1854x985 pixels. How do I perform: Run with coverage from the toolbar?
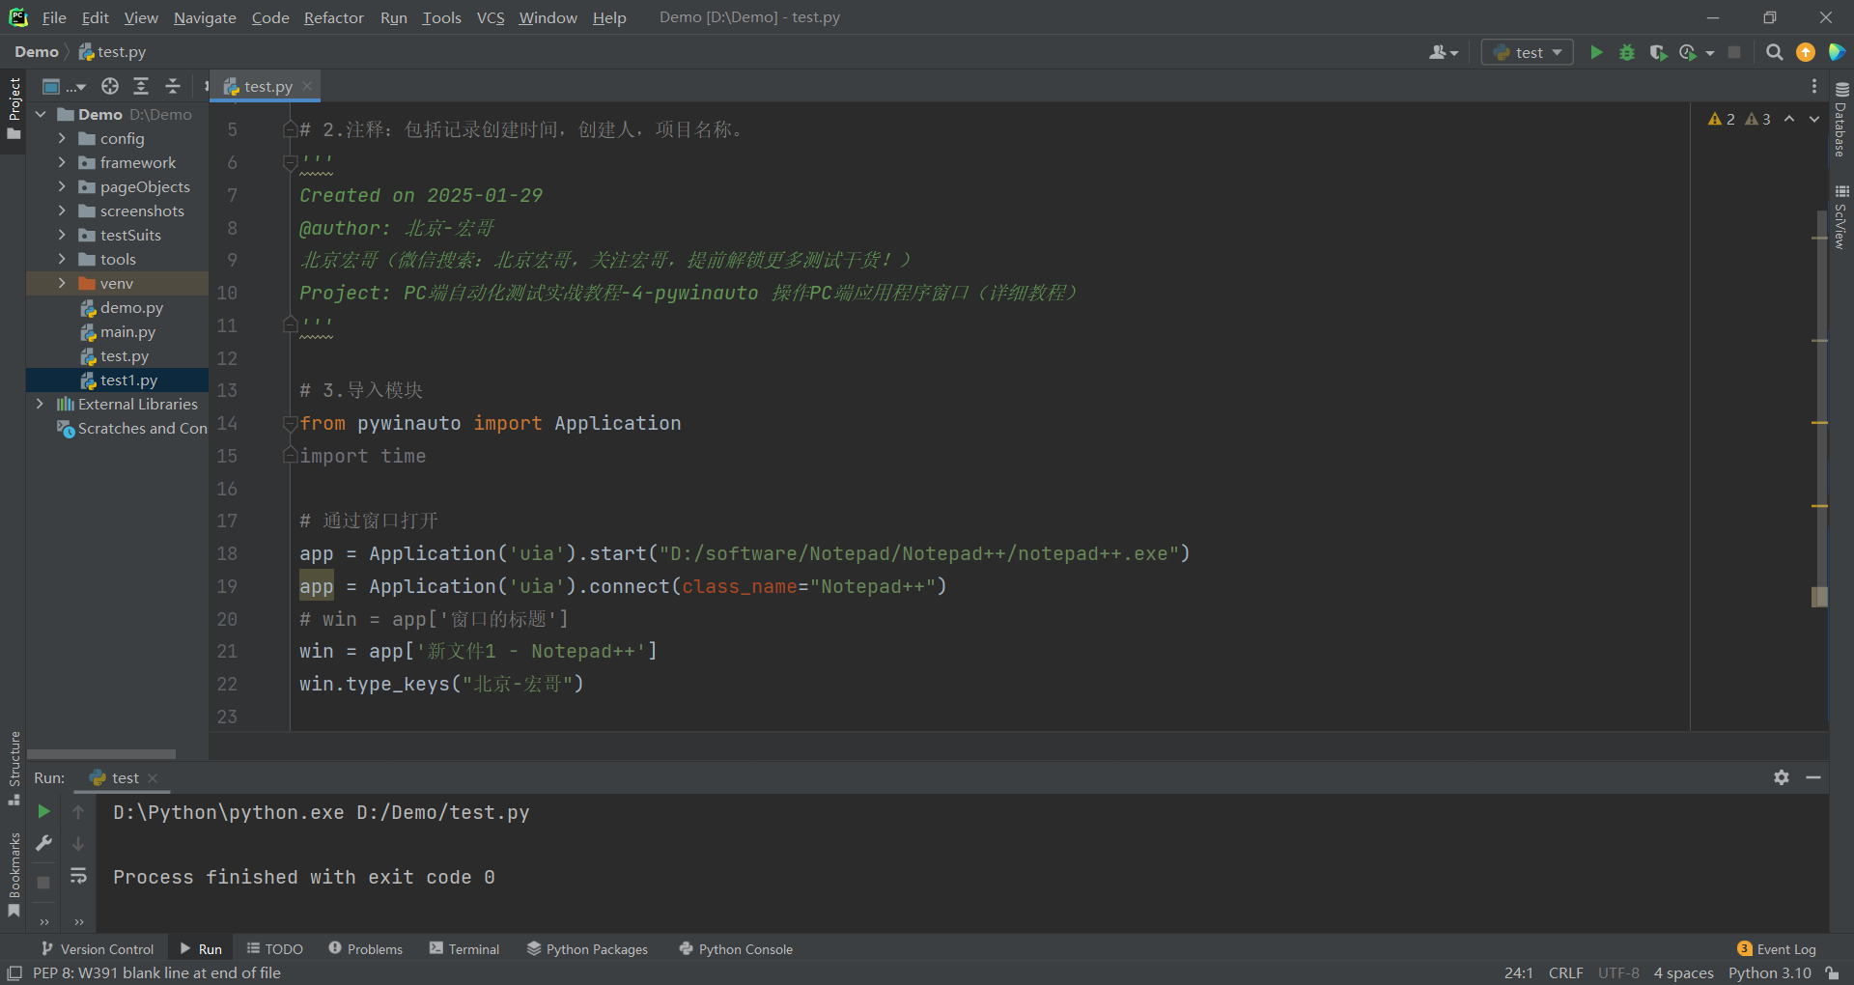pyautogui.click(x=1658, y=52)
